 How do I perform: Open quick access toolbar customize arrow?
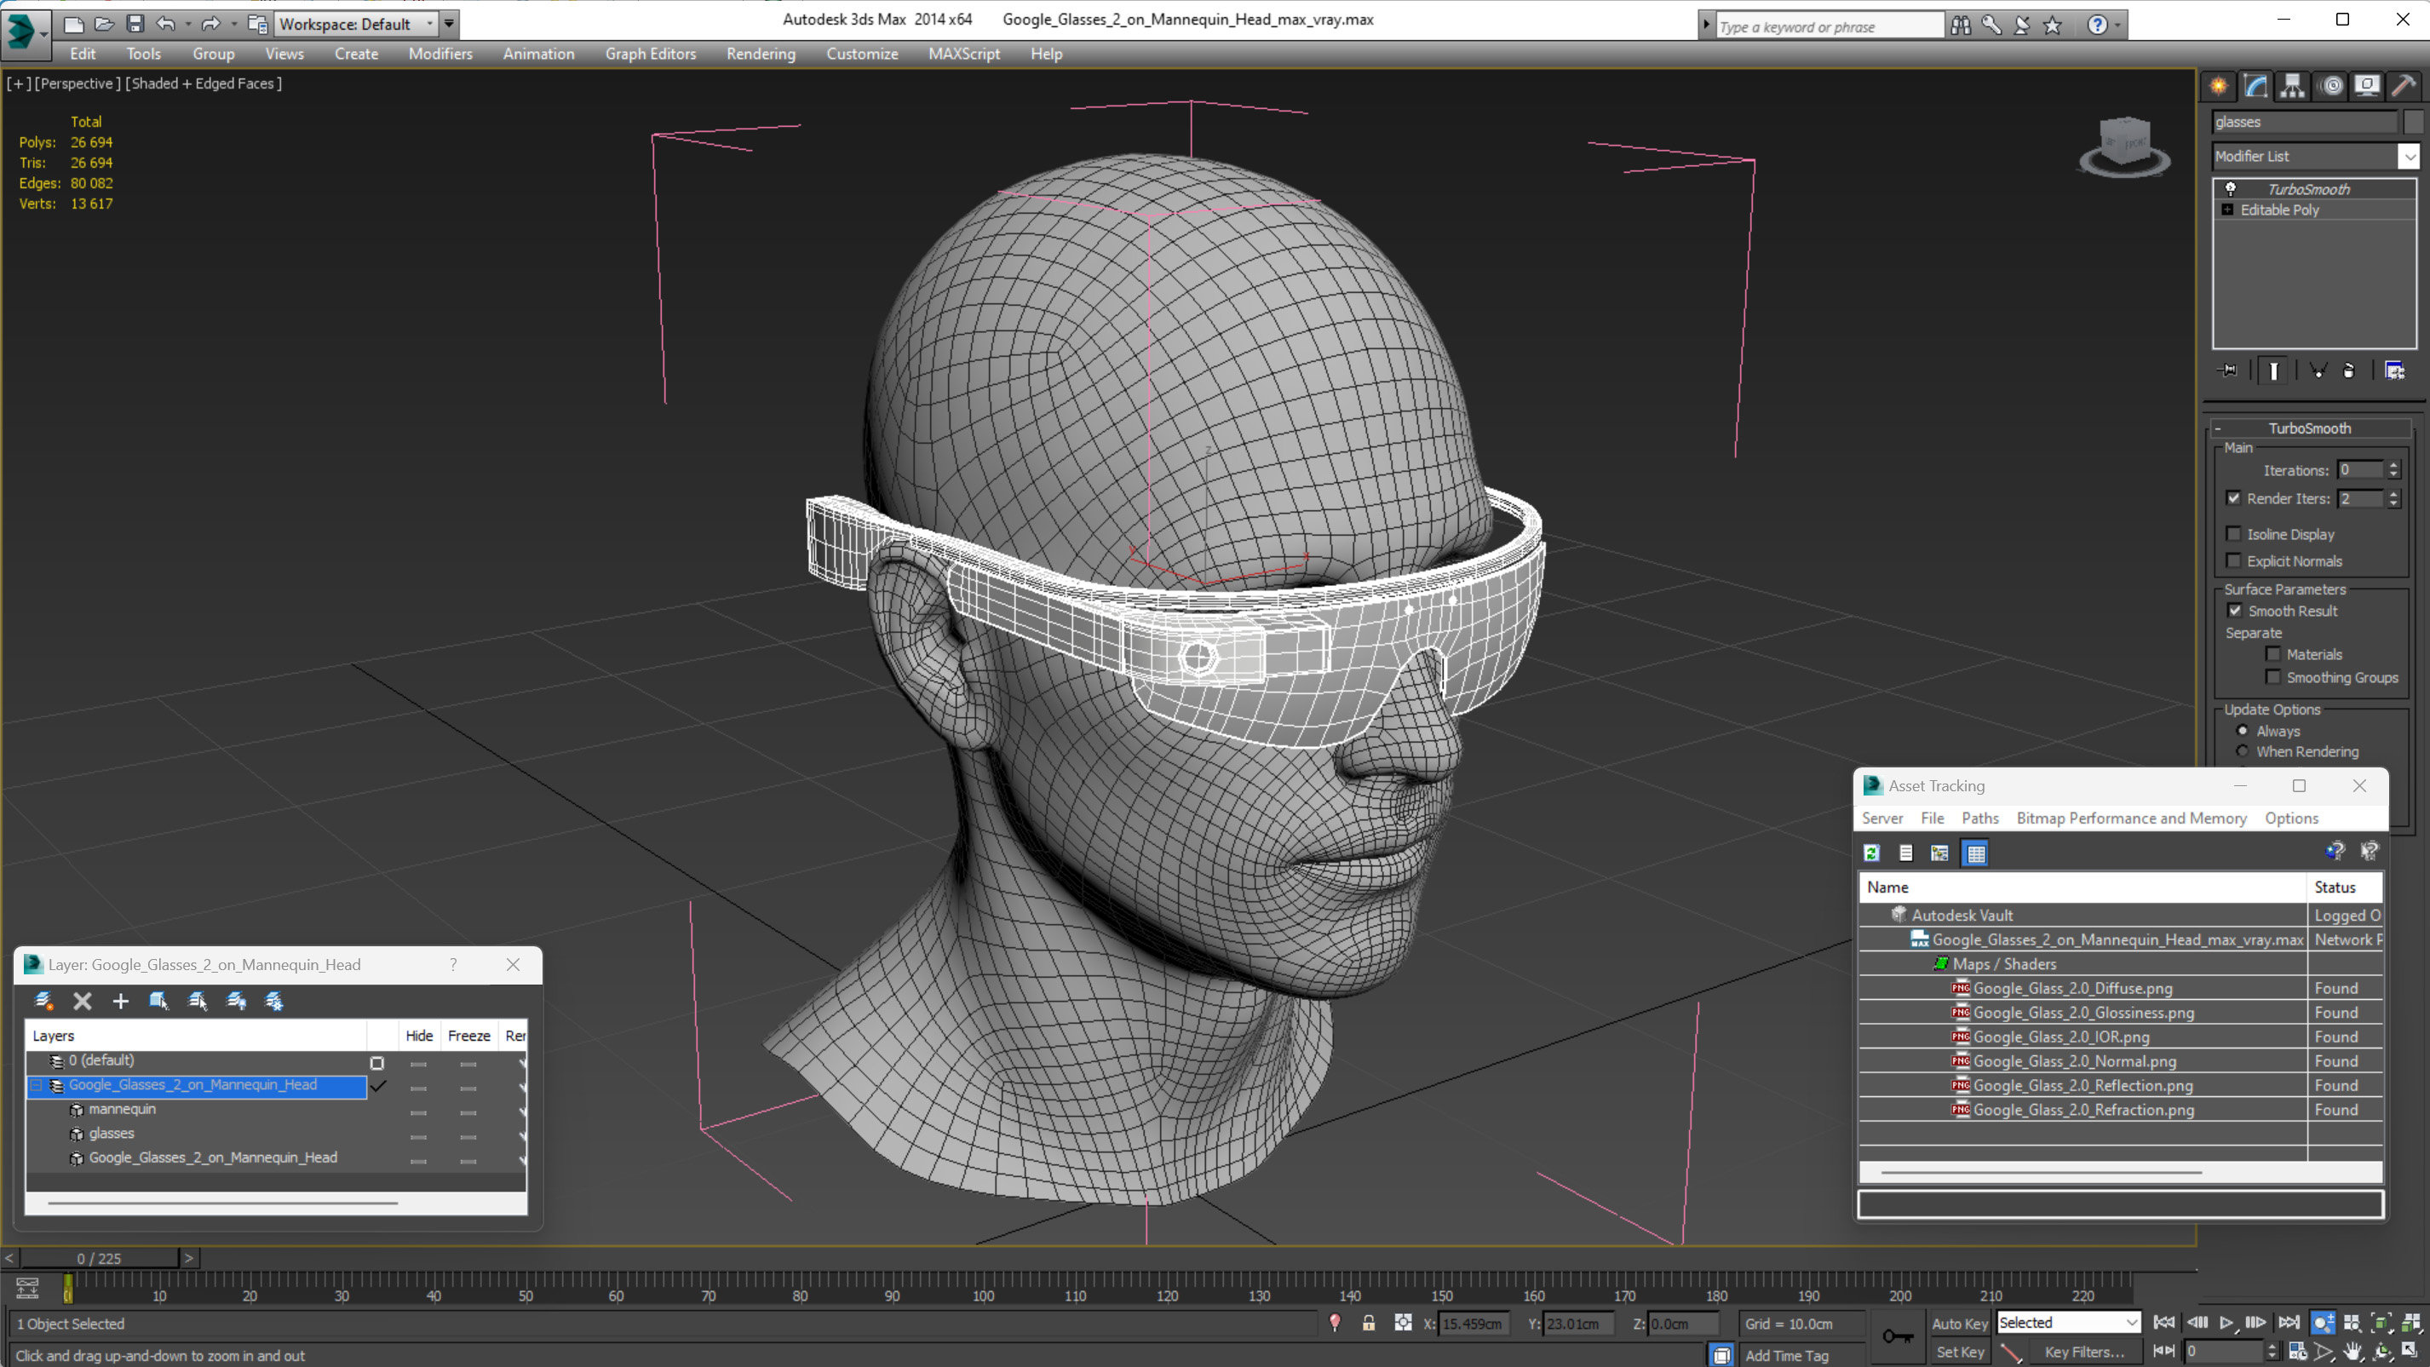click(449, 24)
